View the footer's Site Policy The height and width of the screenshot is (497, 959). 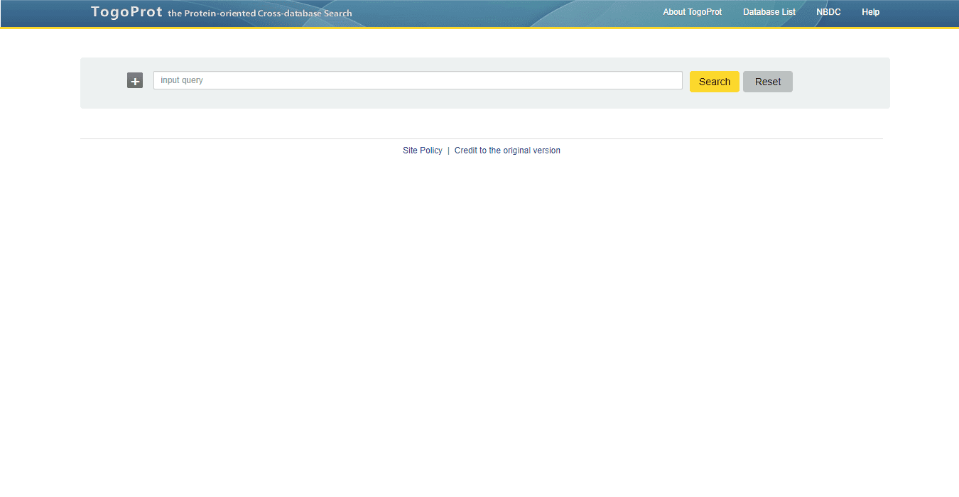tap(422, 151)
